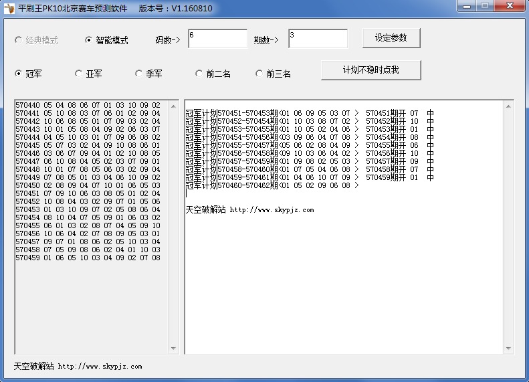Maximize the prediction software window
The width and height of the screenshot is (529, 382).
pos(485,7)
